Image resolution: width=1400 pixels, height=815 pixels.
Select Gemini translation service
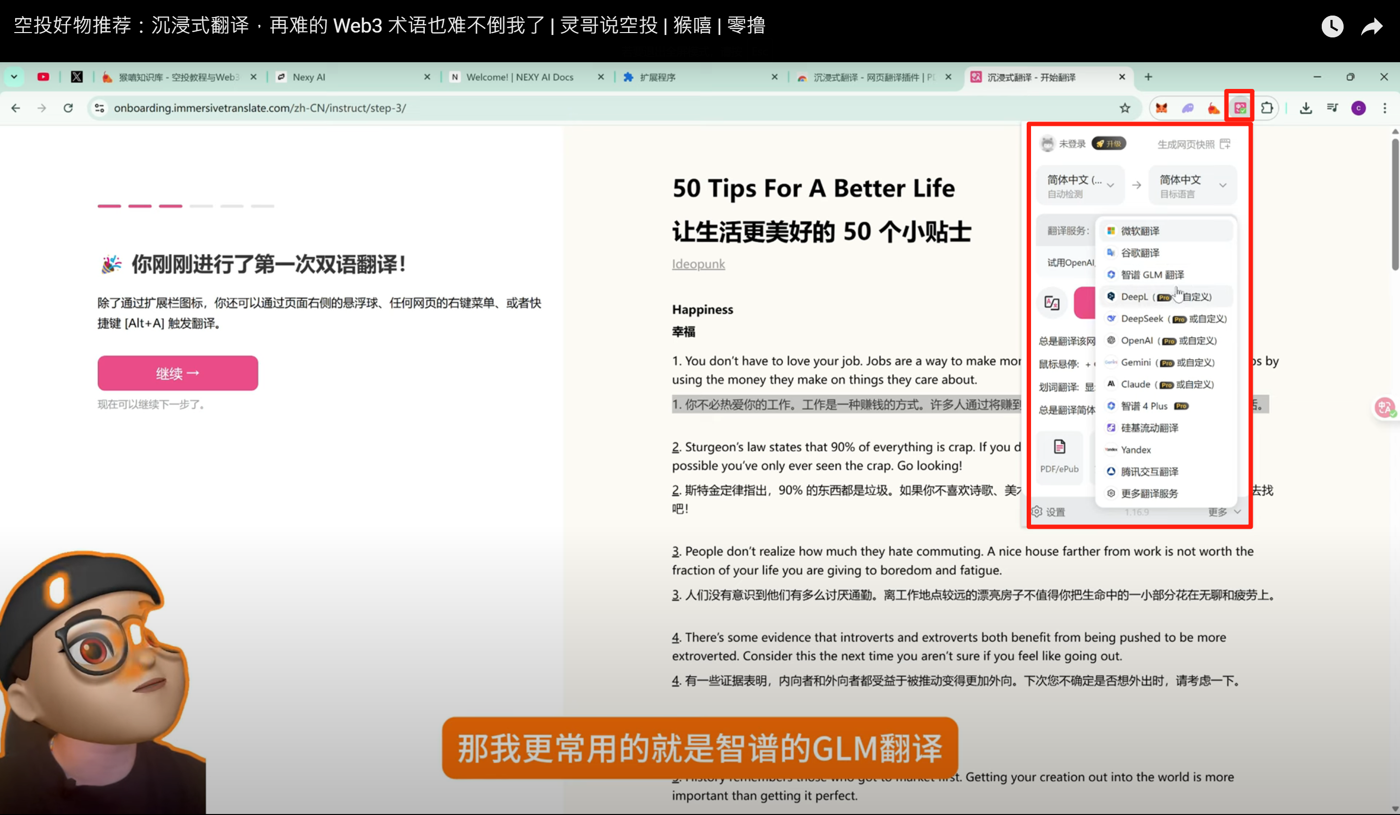(1166, 362)
